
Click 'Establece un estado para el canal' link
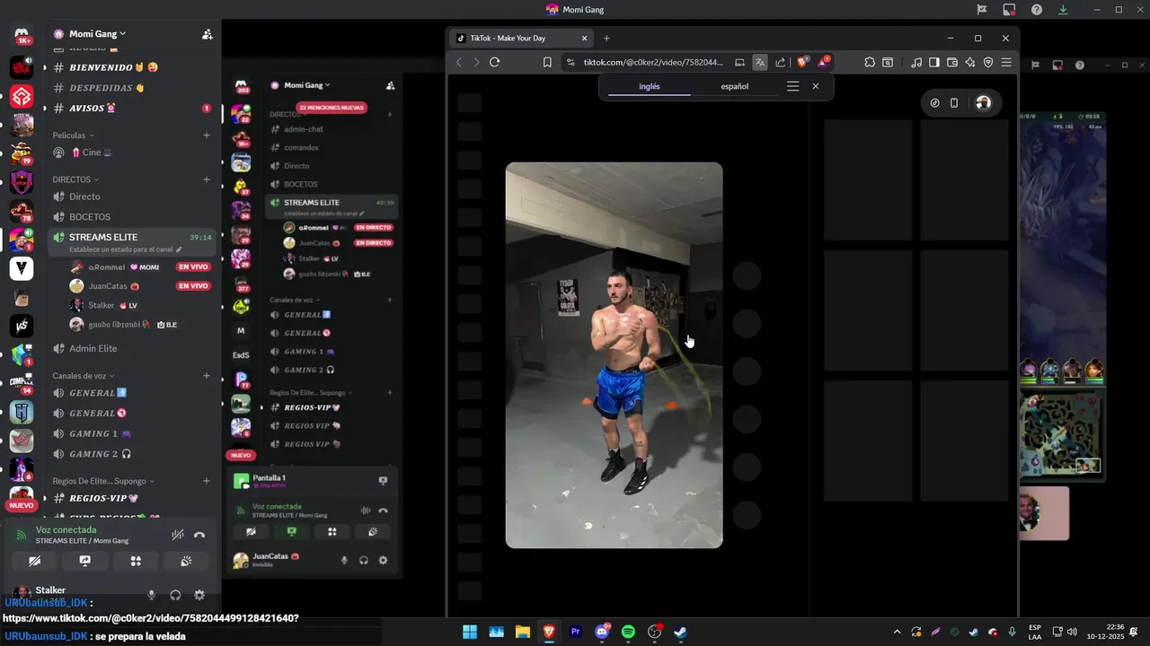coord(126,249)
